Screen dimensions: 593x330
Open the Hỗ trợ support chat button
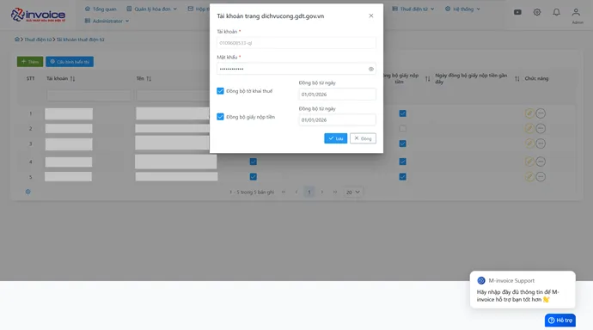560,321
